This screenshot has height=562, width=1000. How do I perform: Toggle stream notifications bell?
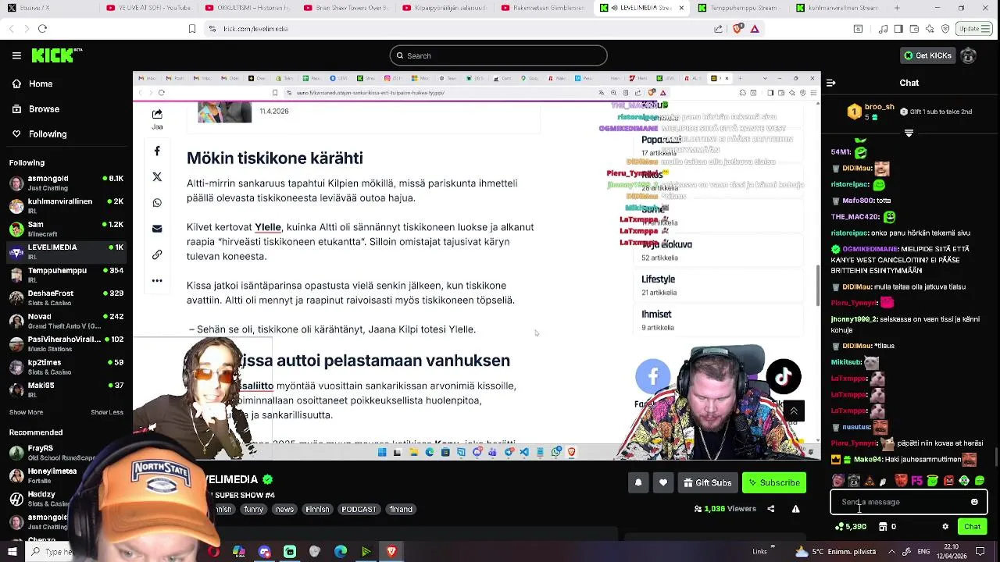tap(638, 482)
